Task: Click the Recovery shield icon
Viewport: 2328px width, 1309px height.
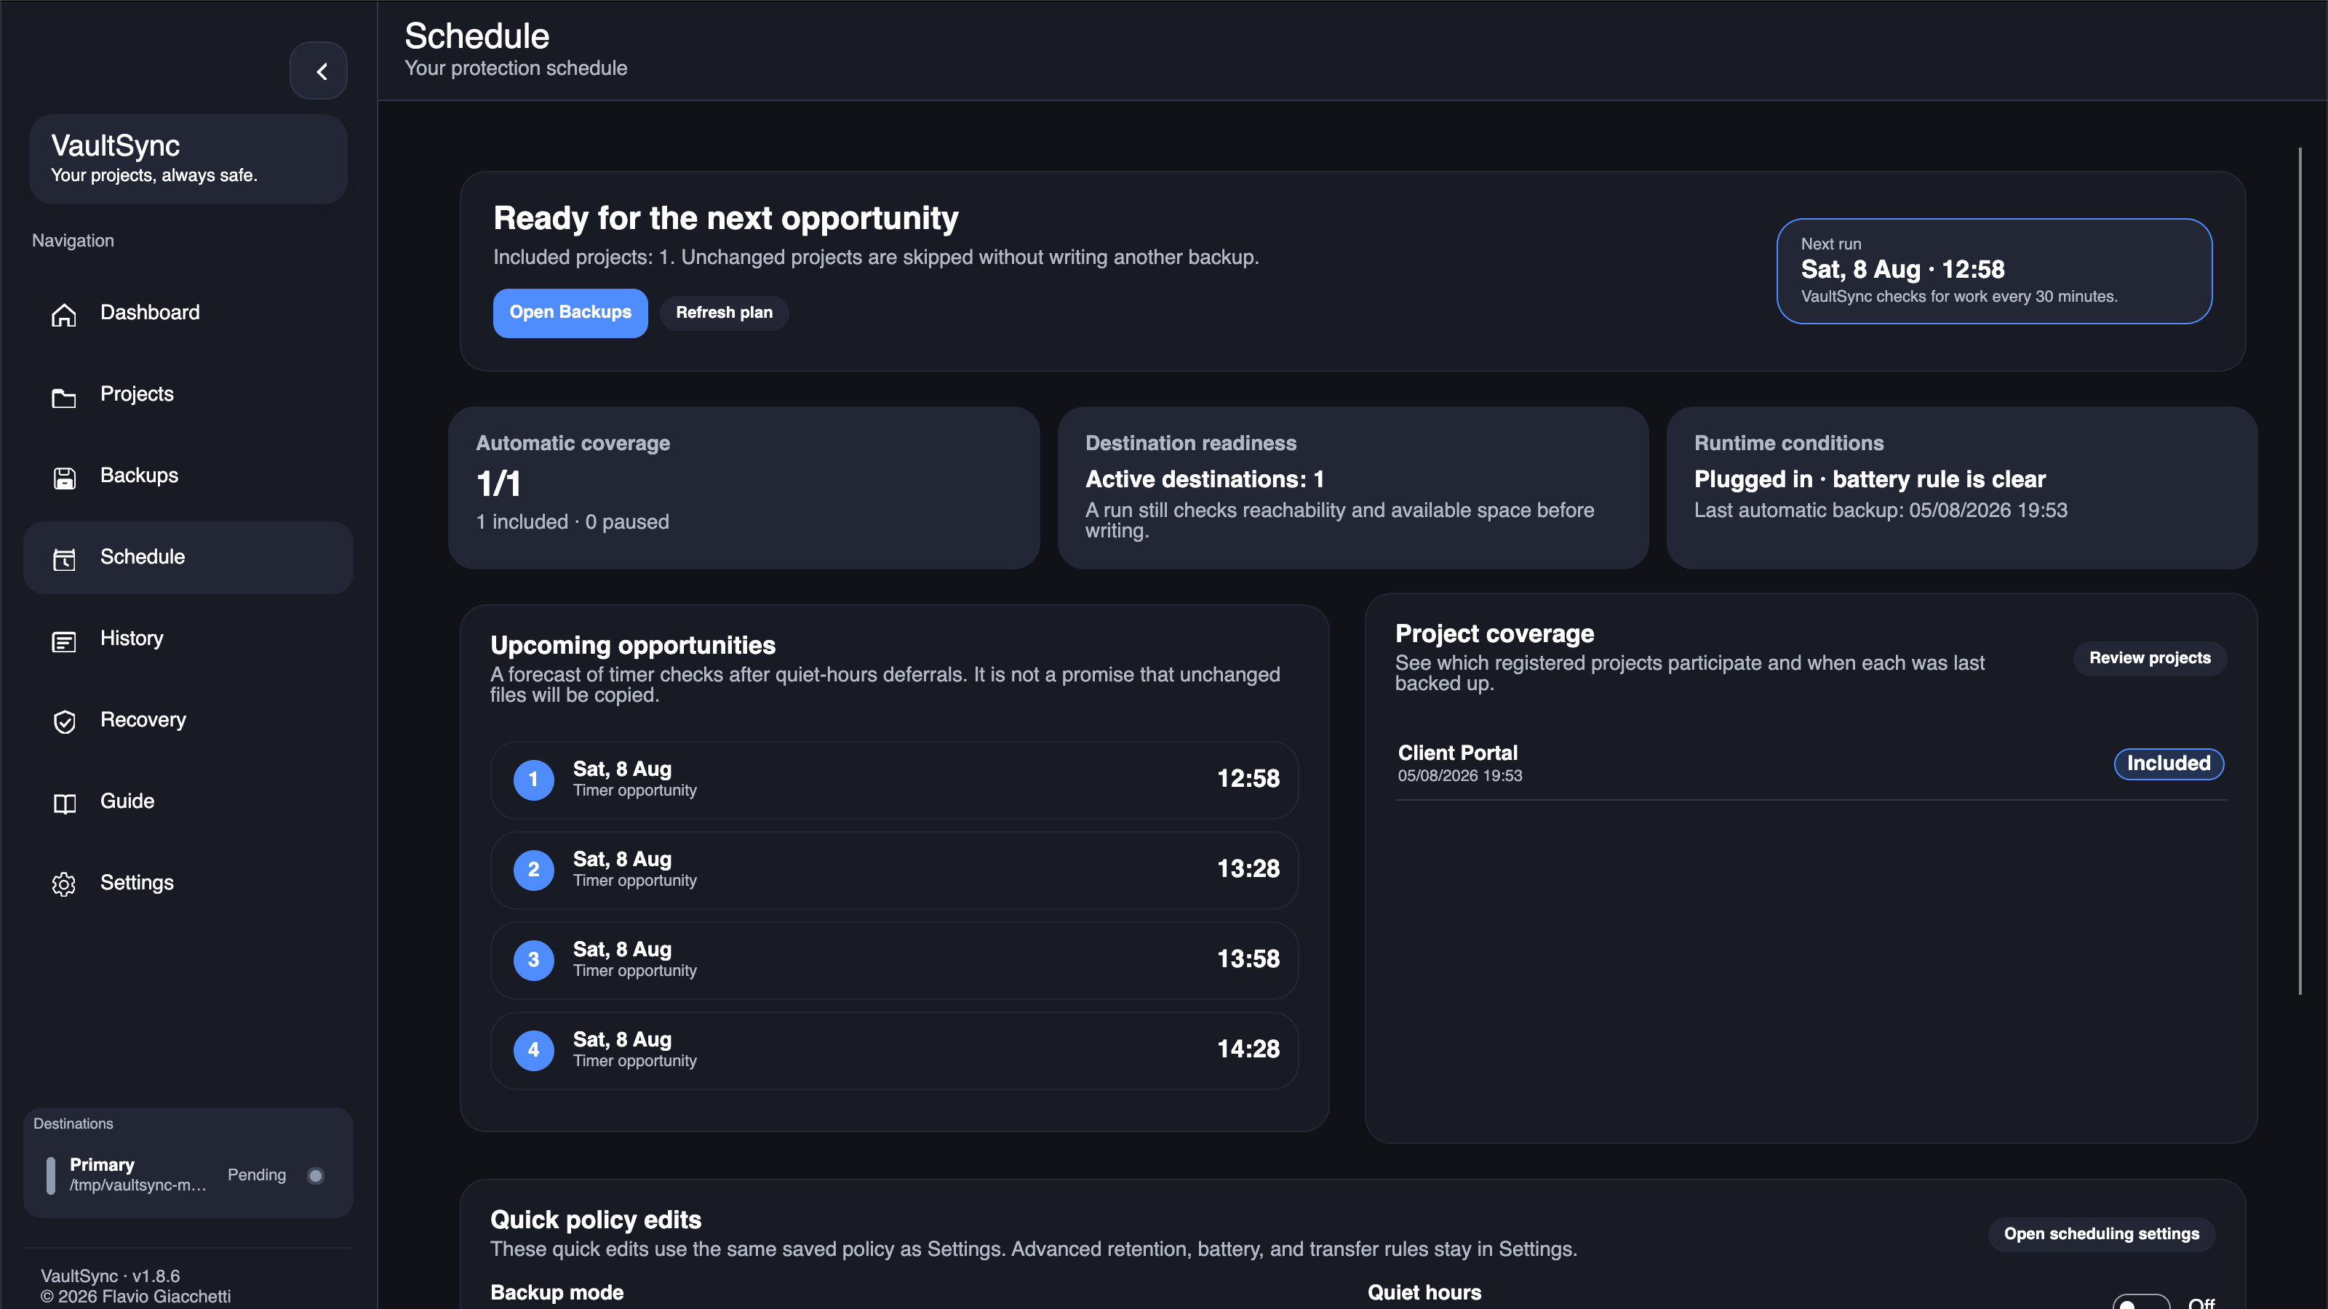Action: [64, 722]
